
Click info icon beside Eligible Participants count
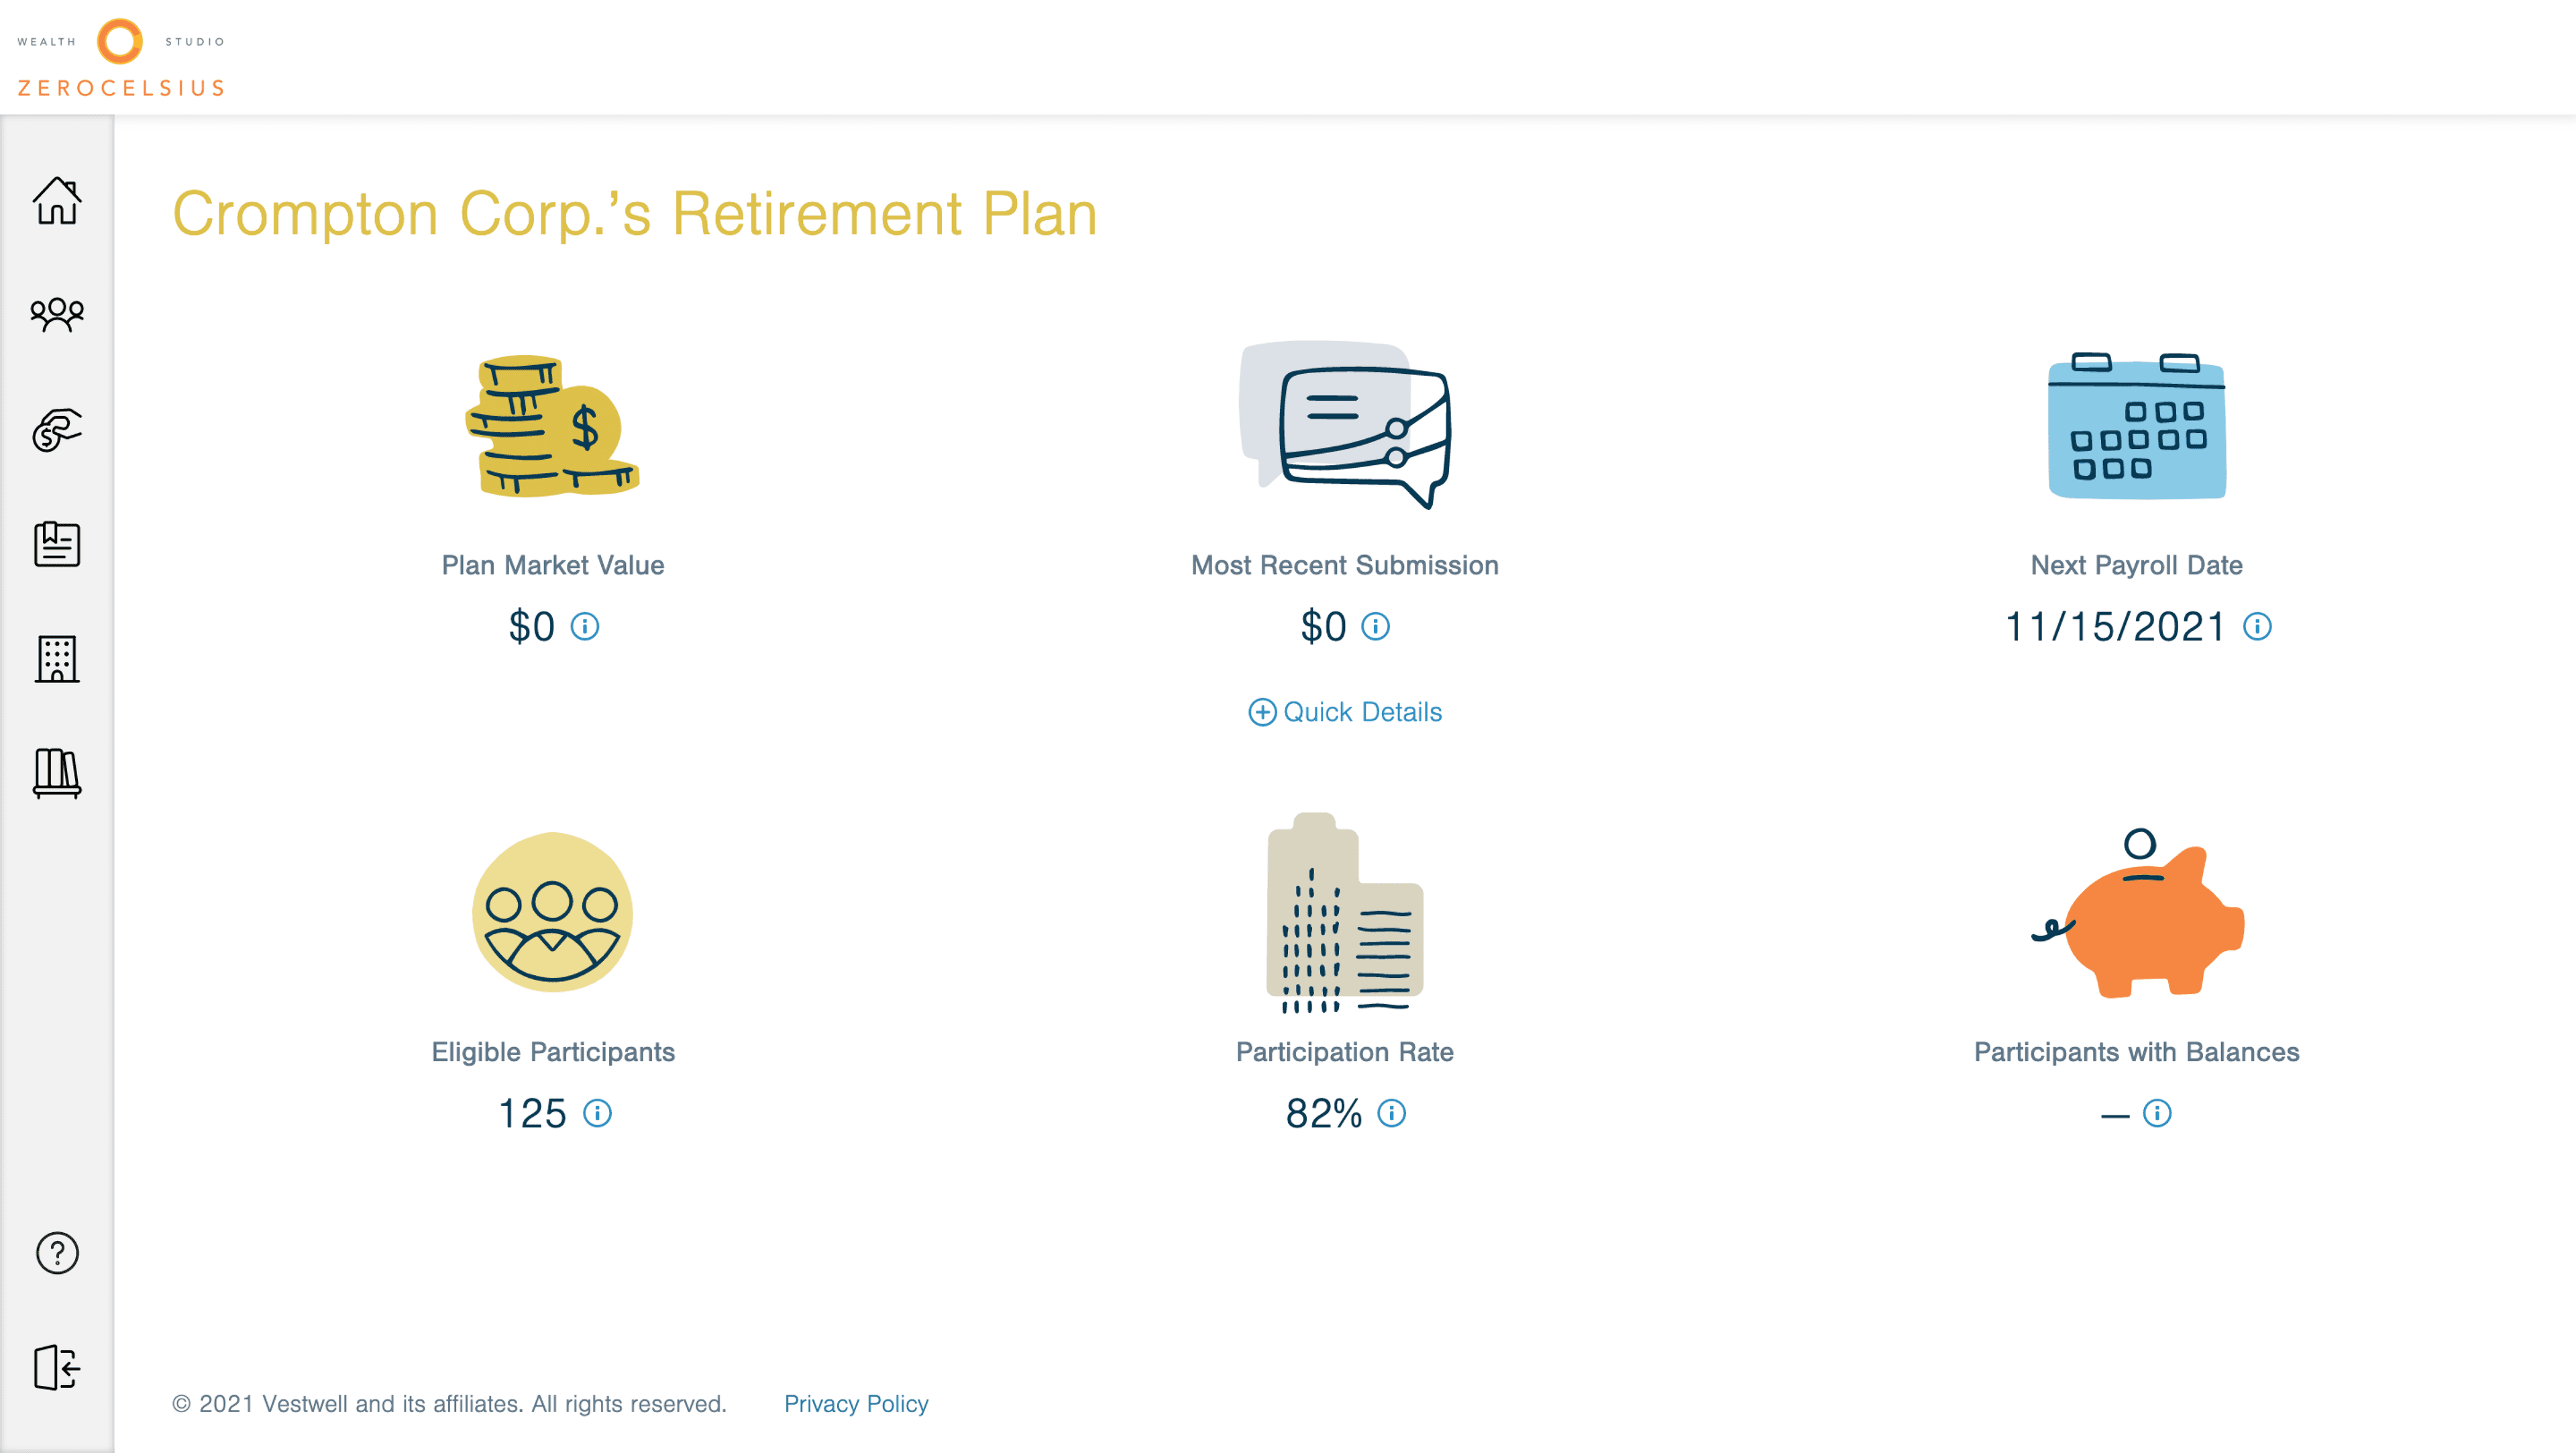tap(597, 1113)
